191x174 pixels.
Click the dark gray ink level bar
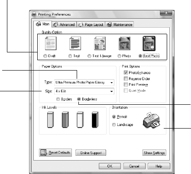pos(65,120)
